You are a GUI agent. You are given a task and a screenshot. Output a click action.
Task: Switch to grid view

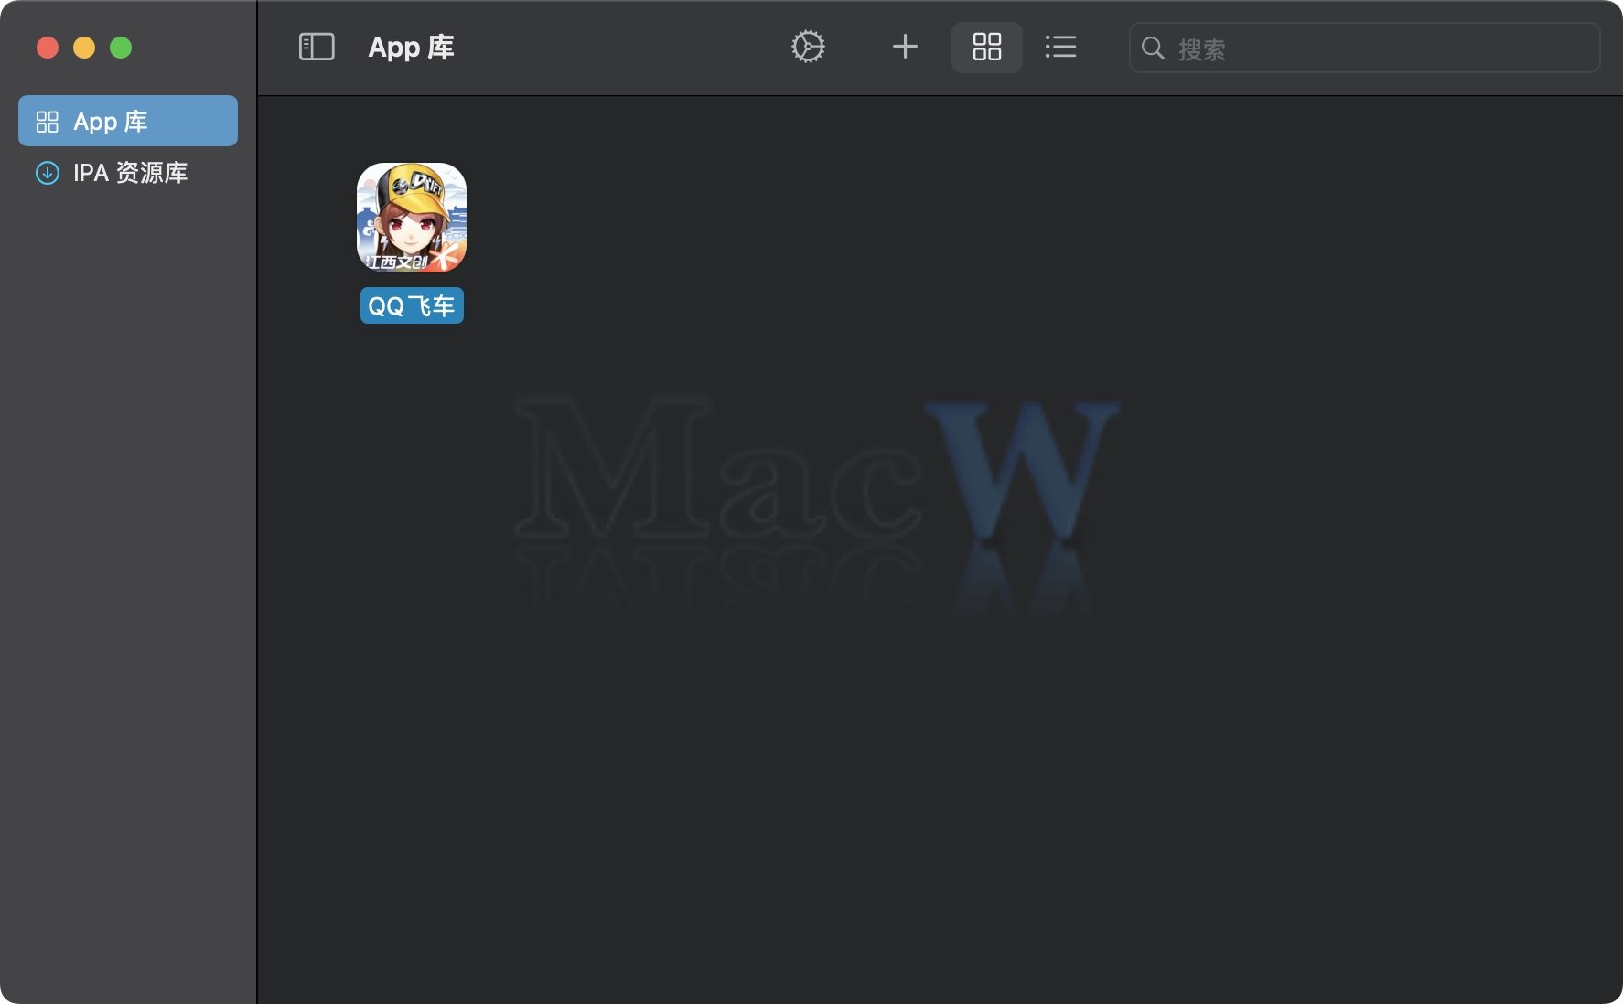point(987,47)
